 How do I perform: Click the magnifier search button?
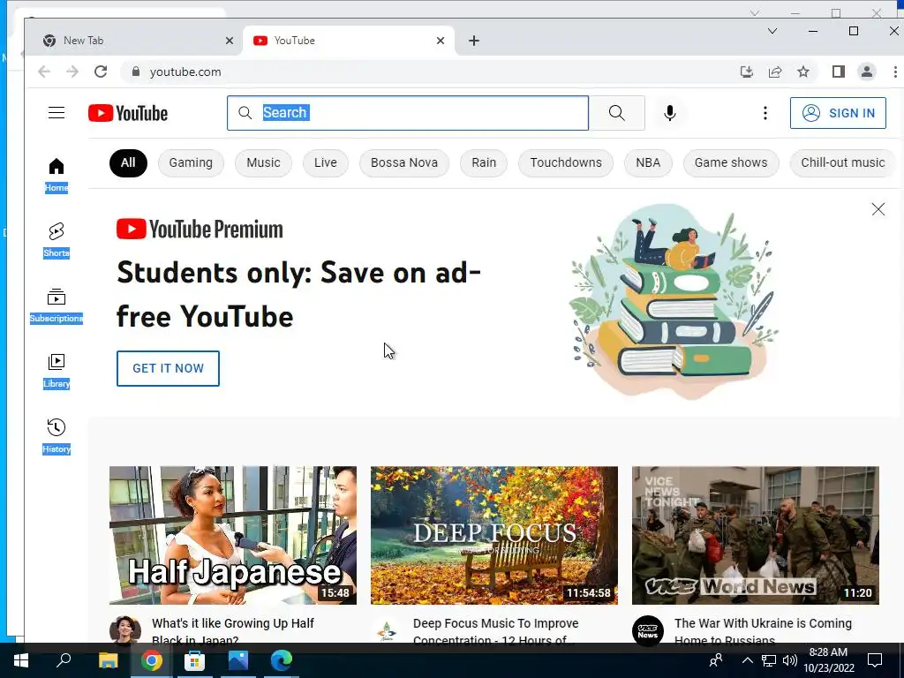click(x=617, y=113)
